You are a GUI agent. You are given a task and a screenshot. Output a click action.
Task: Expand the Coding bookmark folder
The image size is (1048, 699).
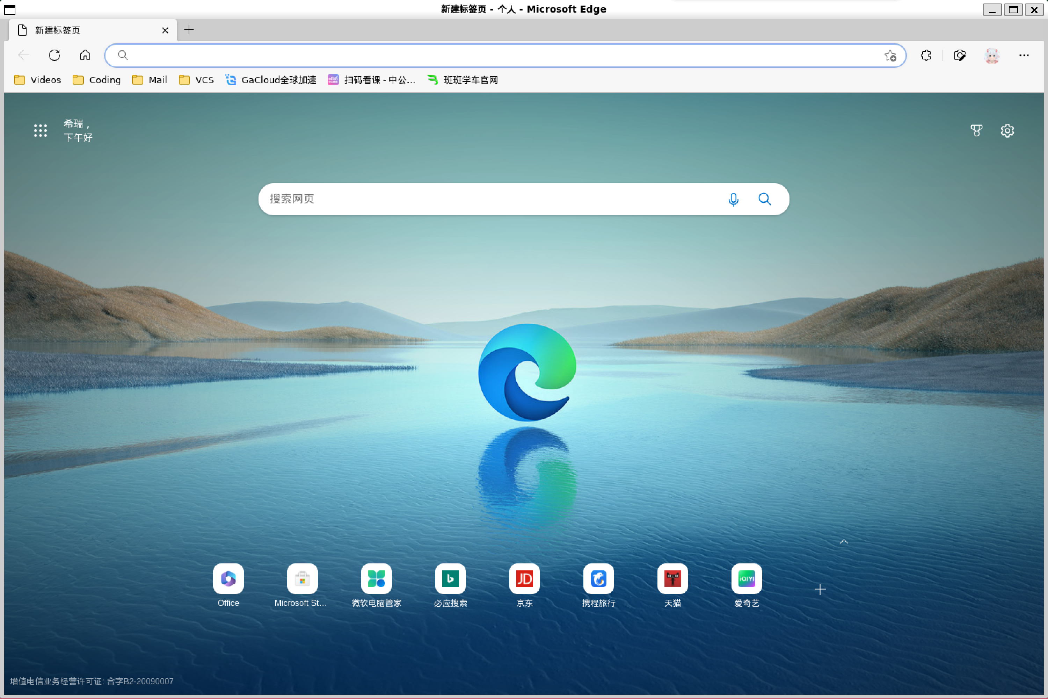(97, 80)
